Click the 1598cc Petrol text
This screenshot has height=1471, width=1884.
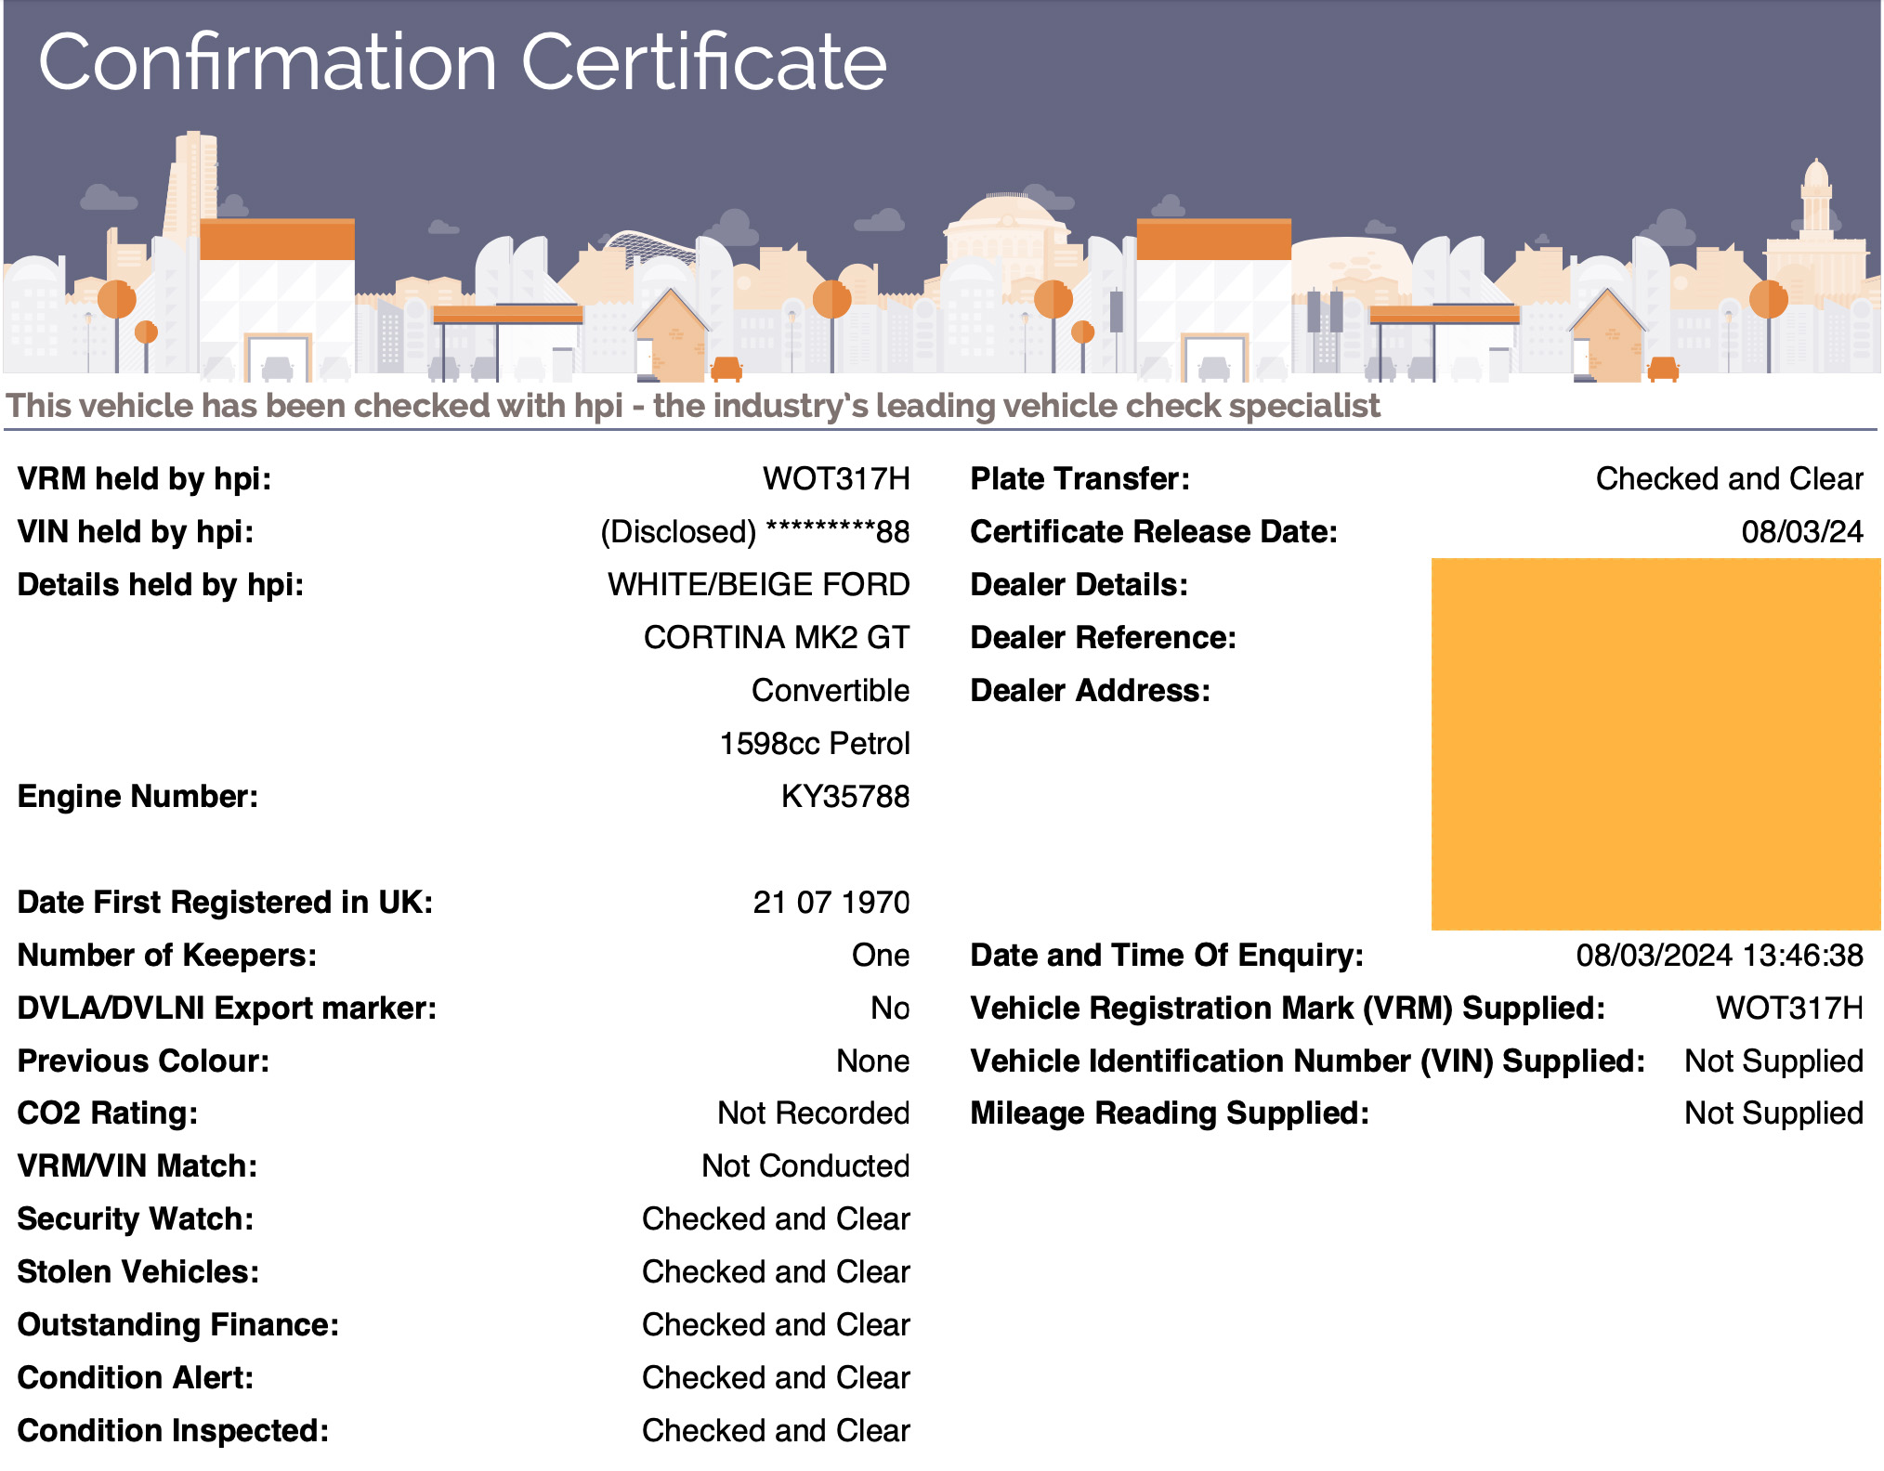815,743
